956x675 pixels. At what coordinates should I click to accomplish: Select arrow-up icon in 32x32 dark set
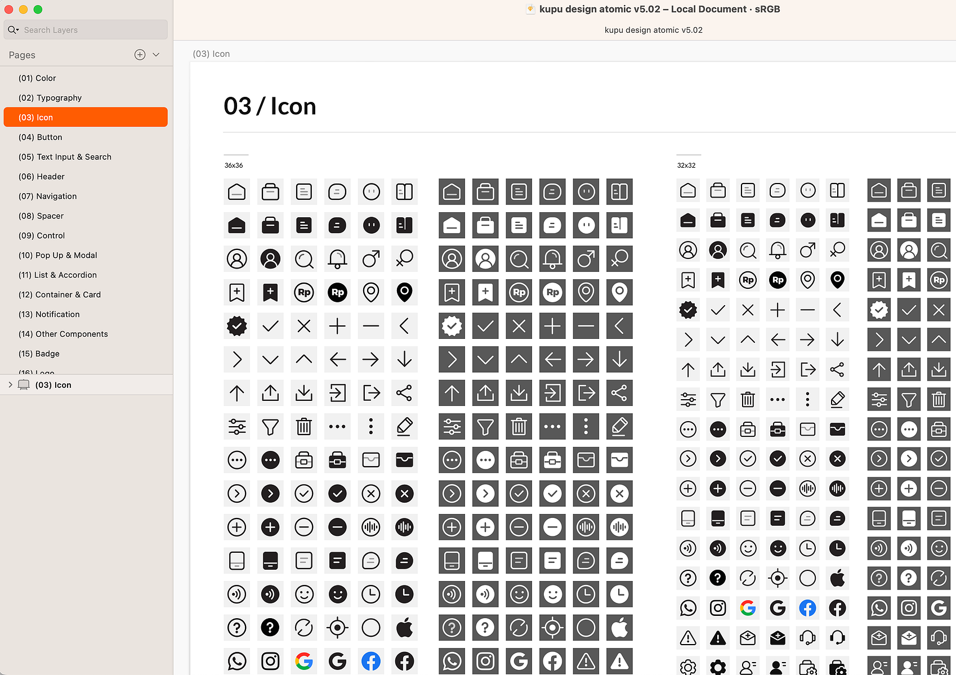tap(879, 370)
